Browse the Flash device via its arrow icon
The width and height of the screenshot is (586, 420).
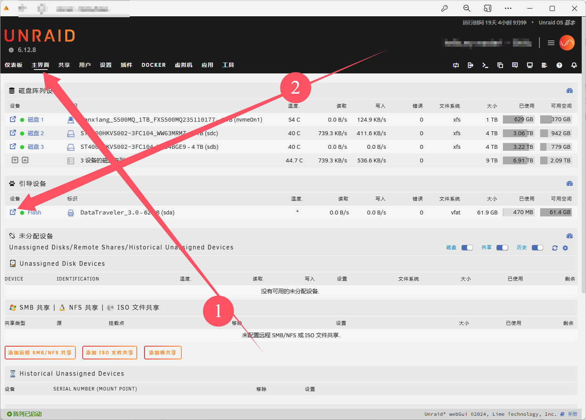click(x=13, y=212)
